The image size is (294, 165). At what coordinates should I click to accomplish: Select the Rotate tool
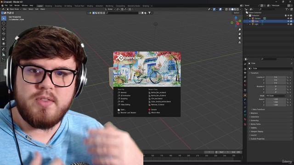pyautogui.click(x=4, y=34)
